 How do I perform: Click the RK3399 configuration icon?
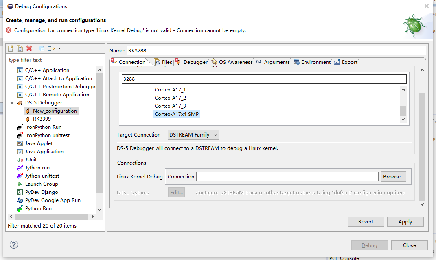click(x=28, y=119)
